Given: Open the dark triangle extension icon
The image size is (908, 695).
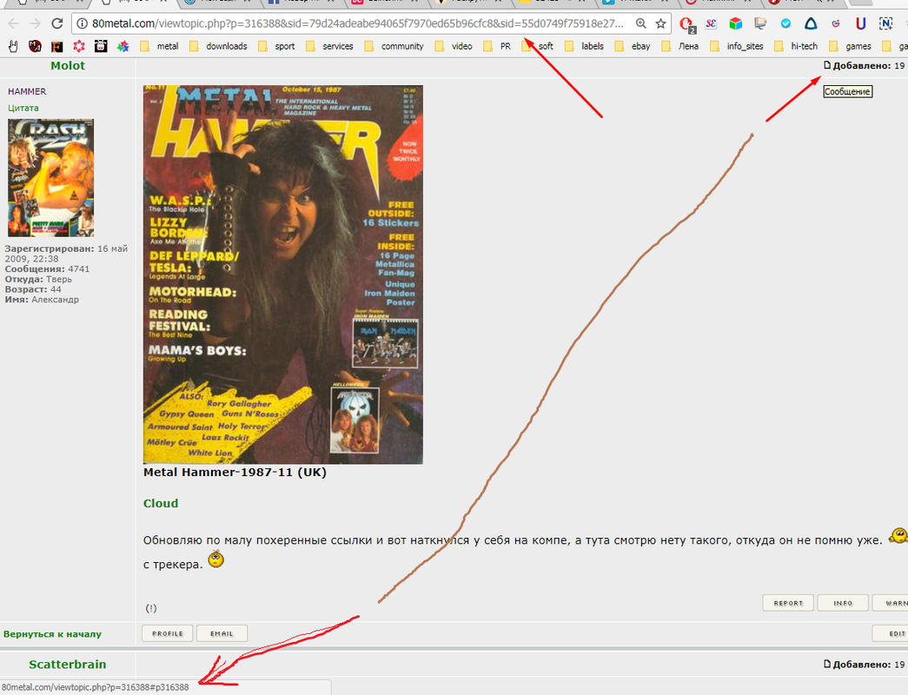Looking at the screenshot, I should [811, 23].
